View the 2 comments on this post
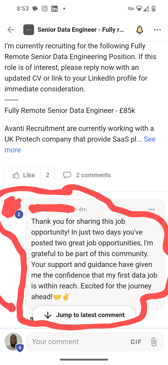This screenshot has width=168, height=365. point(93,175)
